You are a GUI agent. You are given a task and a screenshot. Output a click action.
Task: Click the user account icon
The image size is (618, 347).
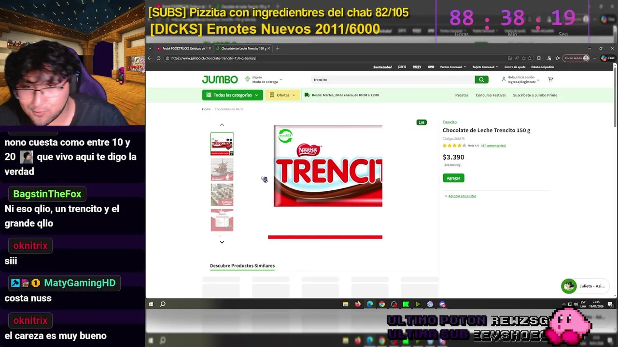tap(504, 79)
